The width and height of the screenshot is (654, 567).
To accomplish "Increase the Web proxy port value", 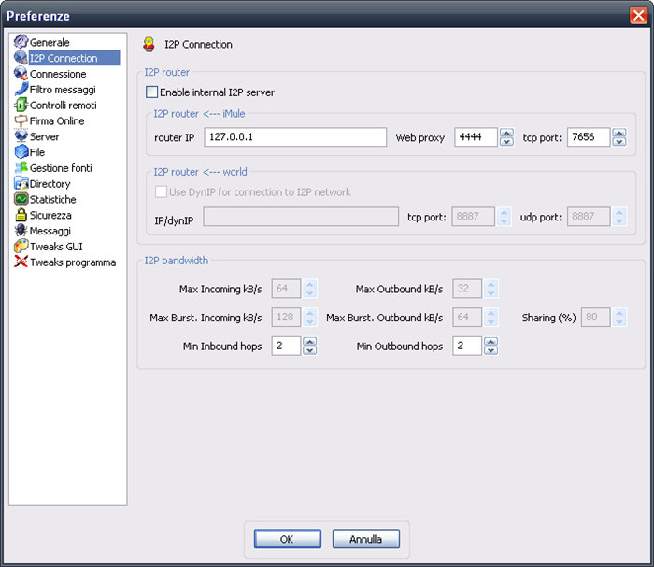I will pyautogui.click(x=506, y=133).
